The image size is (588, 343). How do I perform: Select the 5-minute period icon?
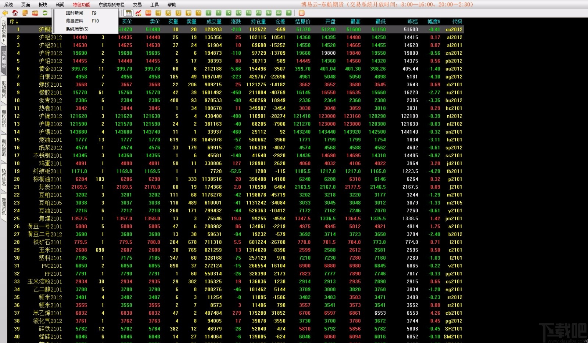(229, 13)
